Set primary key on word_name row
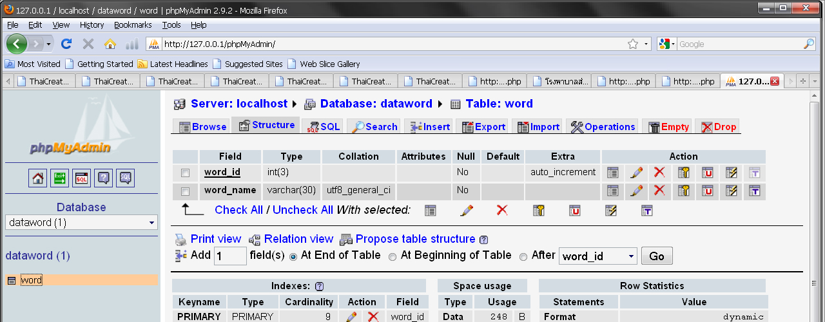825x322 pixels. click(684, 191)
